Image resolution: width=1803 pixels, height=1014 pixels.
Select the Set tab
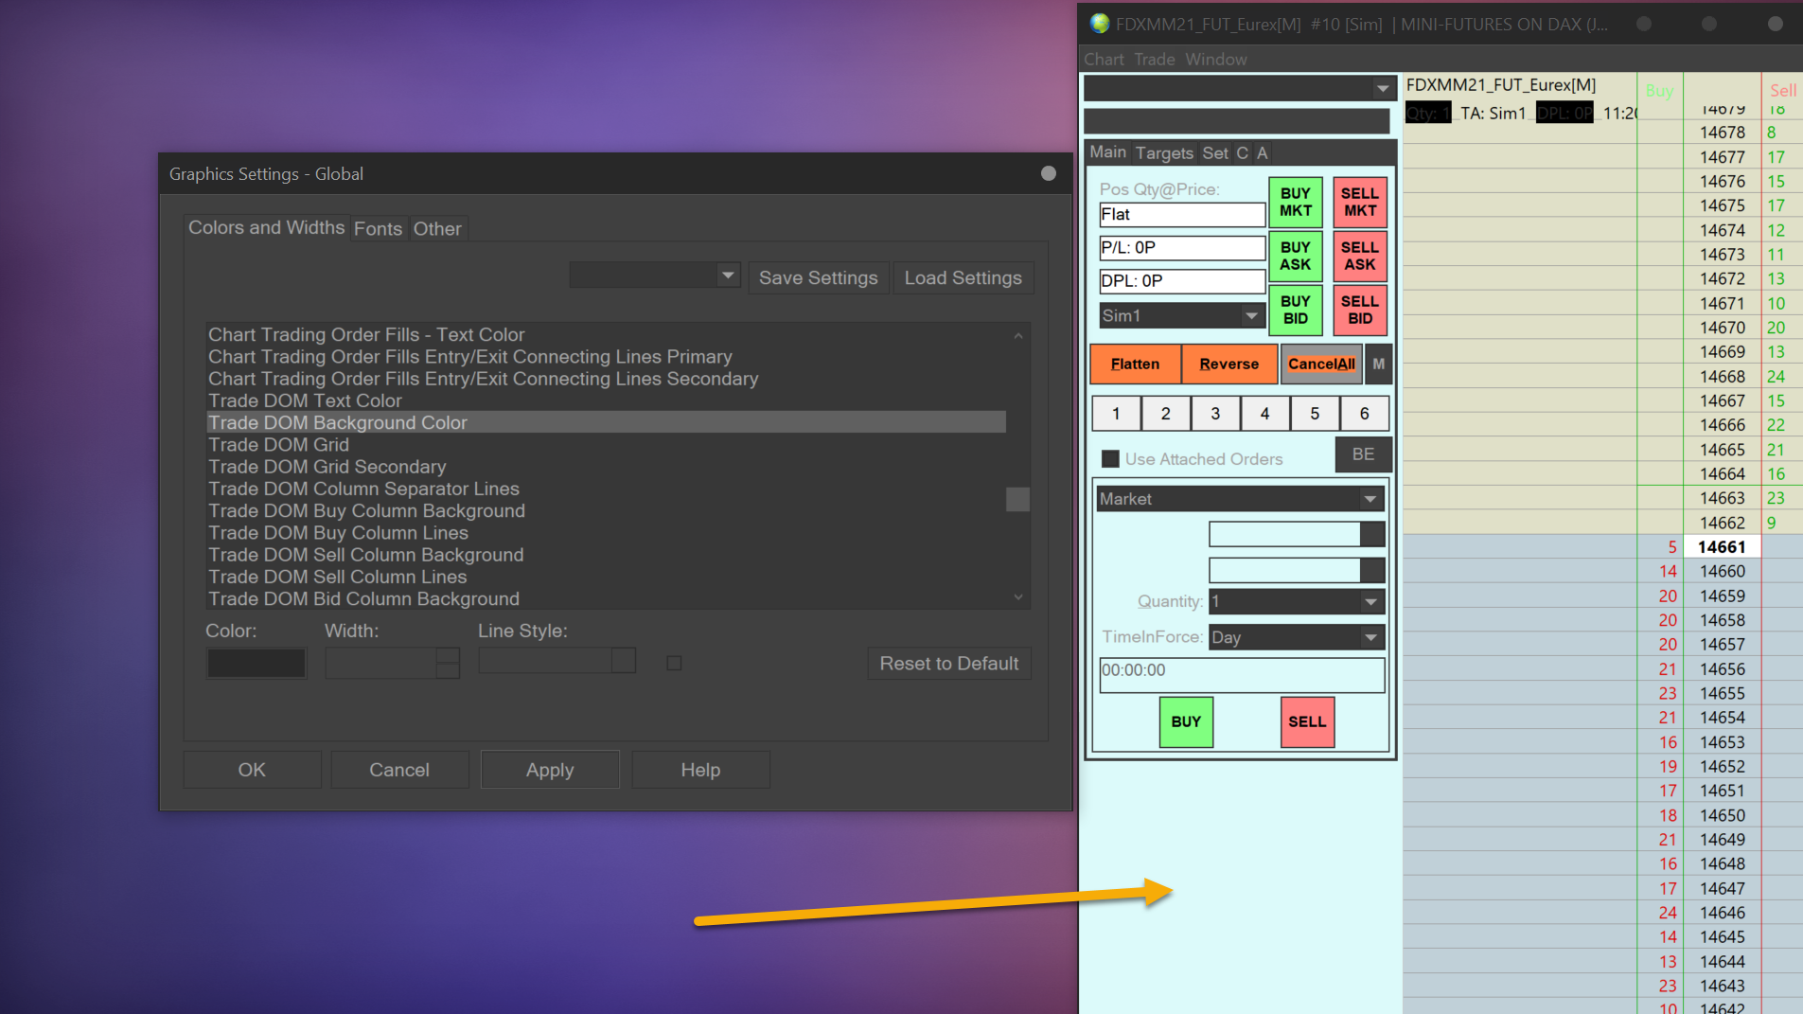(1215, 153)
